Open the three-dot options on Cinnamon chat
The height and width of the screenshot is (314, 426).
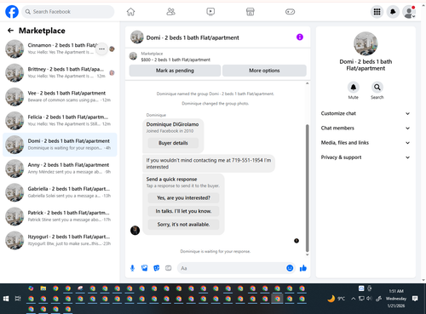(x=101, y=49)
